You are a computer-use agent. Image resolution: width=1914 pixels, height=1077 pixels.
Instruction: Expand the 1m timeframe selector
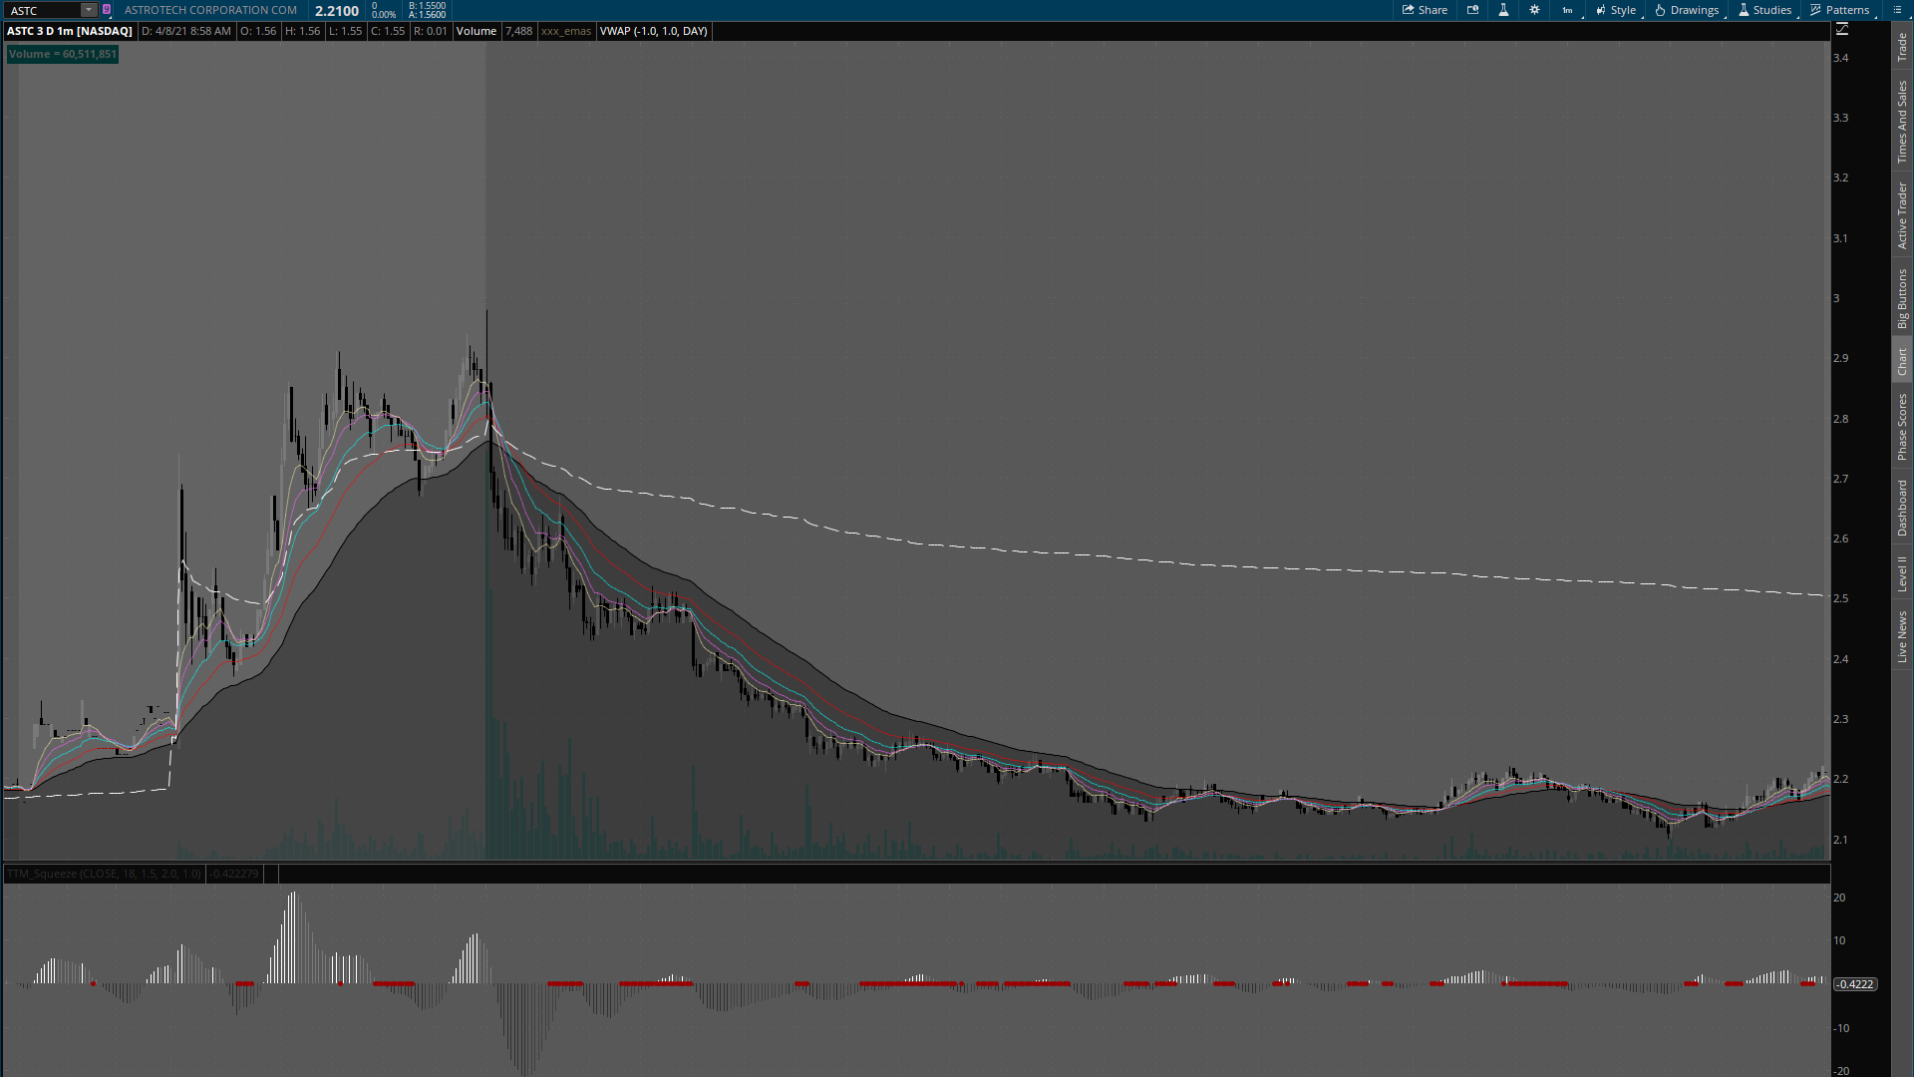1567,10
